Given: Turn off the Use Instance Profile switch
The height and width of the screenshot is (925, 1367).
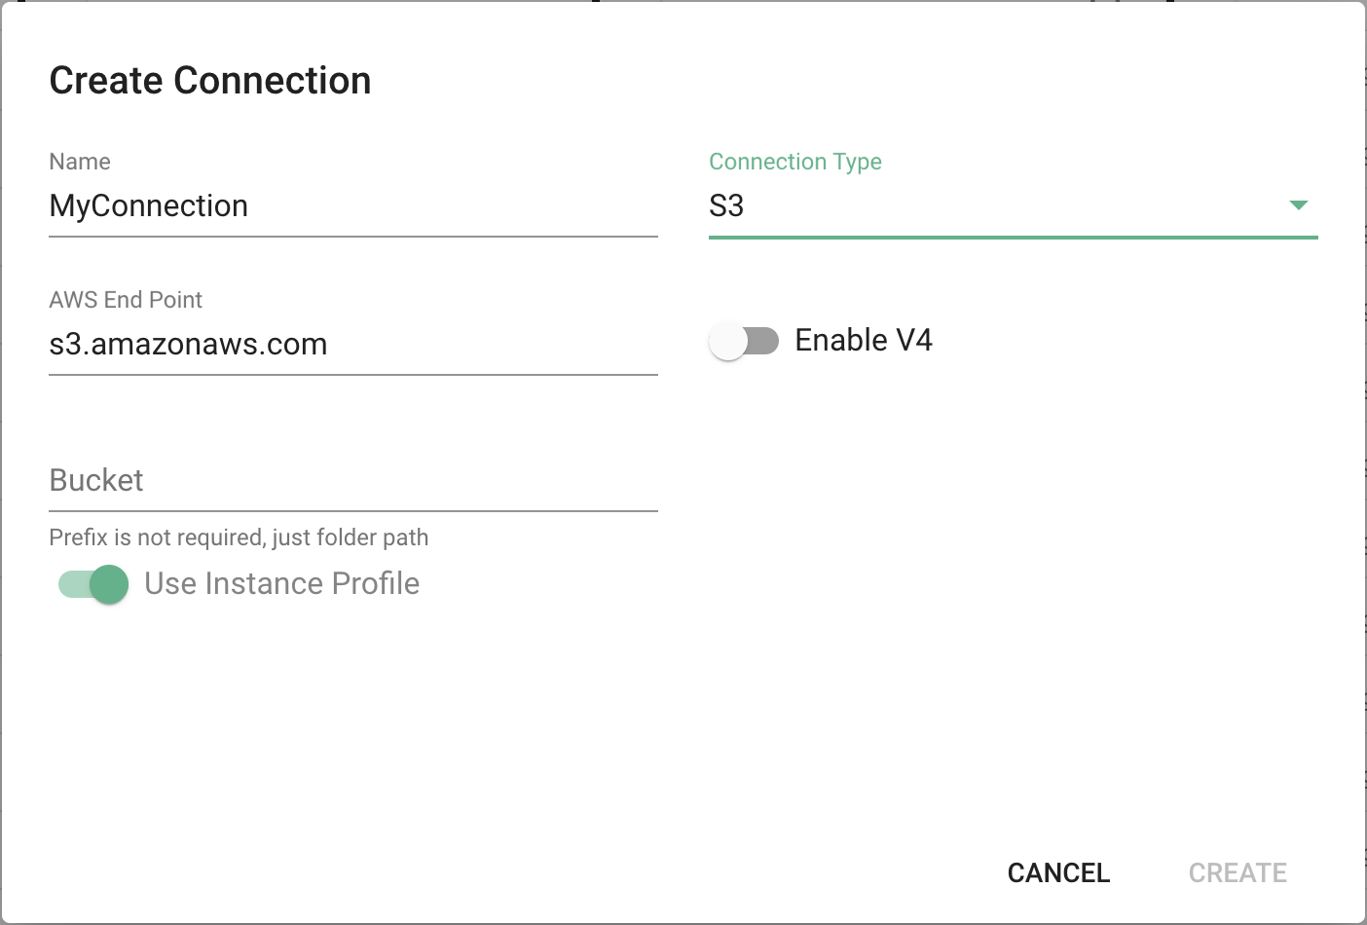Looking at the screenshot, I should coord(93,584).
